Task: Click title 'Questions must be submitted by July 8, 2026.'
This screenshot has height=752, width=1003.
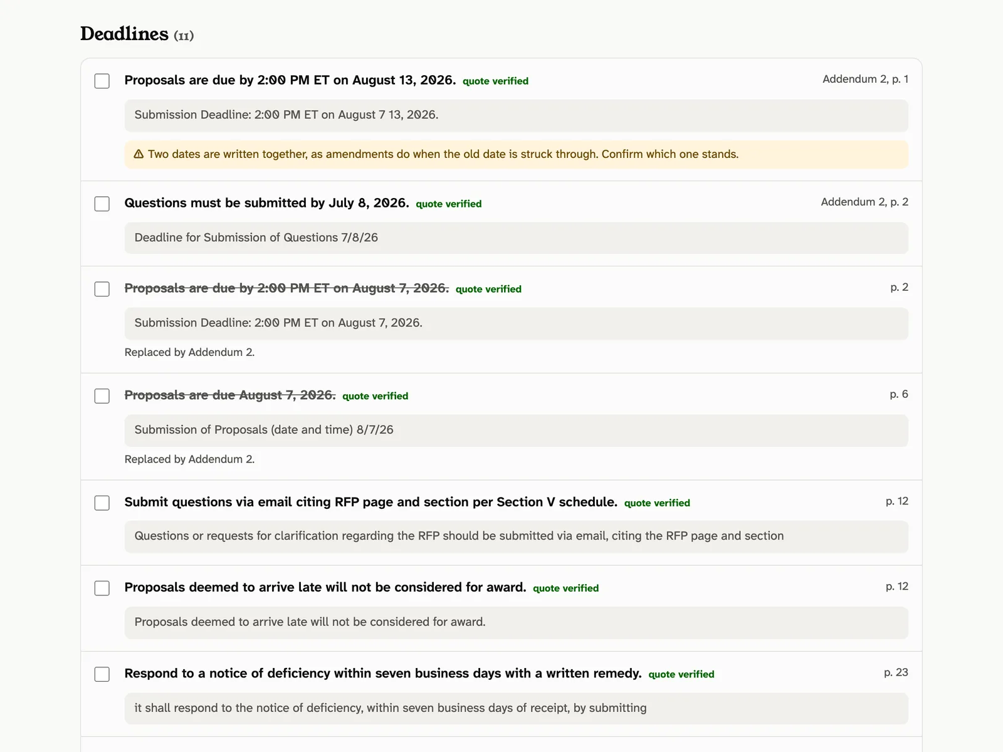Action: 266,203
